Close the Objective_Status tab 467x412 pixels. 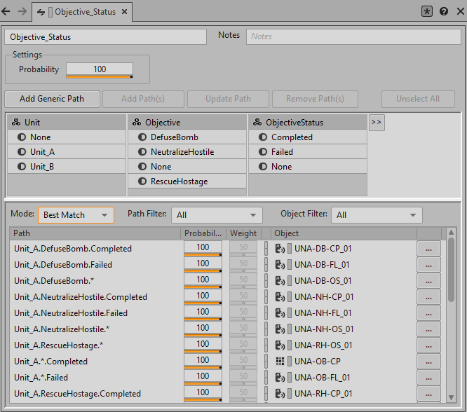[x=123, y=12]
